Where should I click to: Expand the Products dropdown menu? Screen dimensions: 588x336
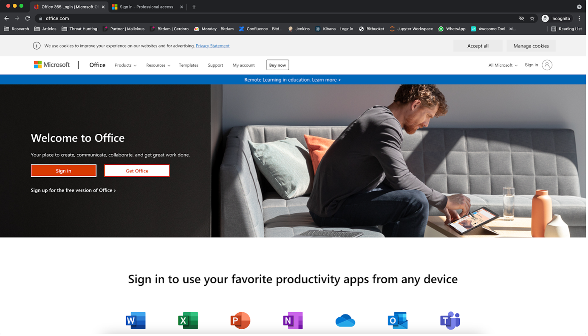126,65
